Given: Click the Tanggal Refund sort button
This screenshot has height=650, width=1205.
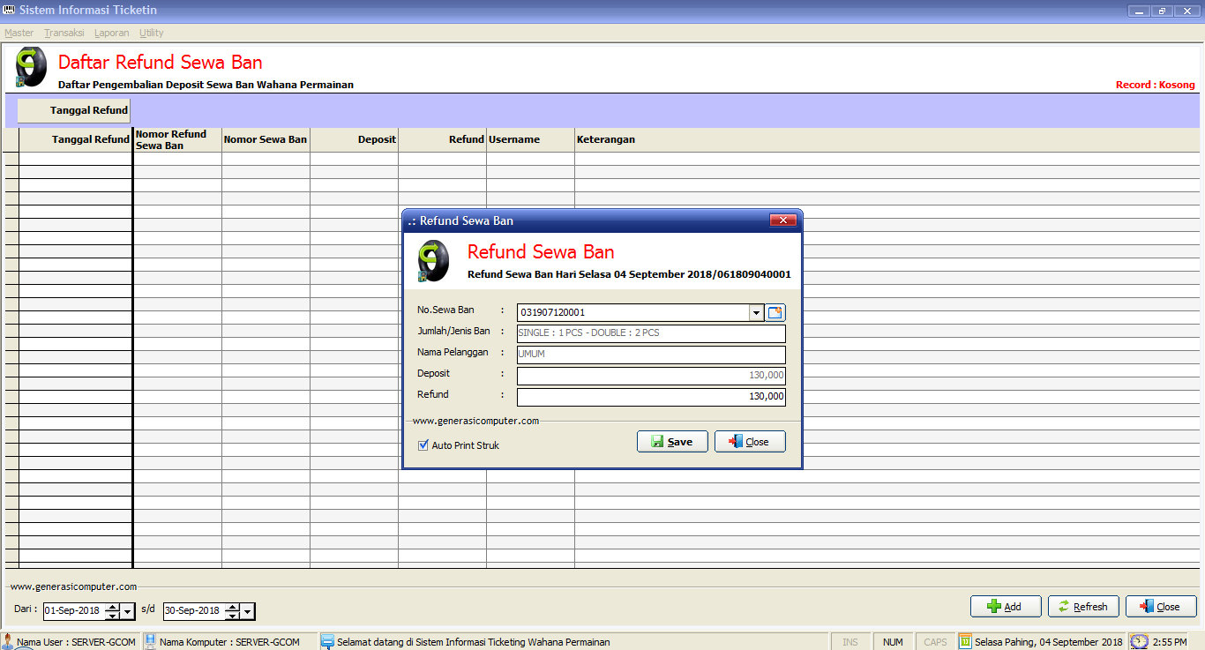Looking at the screenshot, I should coord(74,110).
